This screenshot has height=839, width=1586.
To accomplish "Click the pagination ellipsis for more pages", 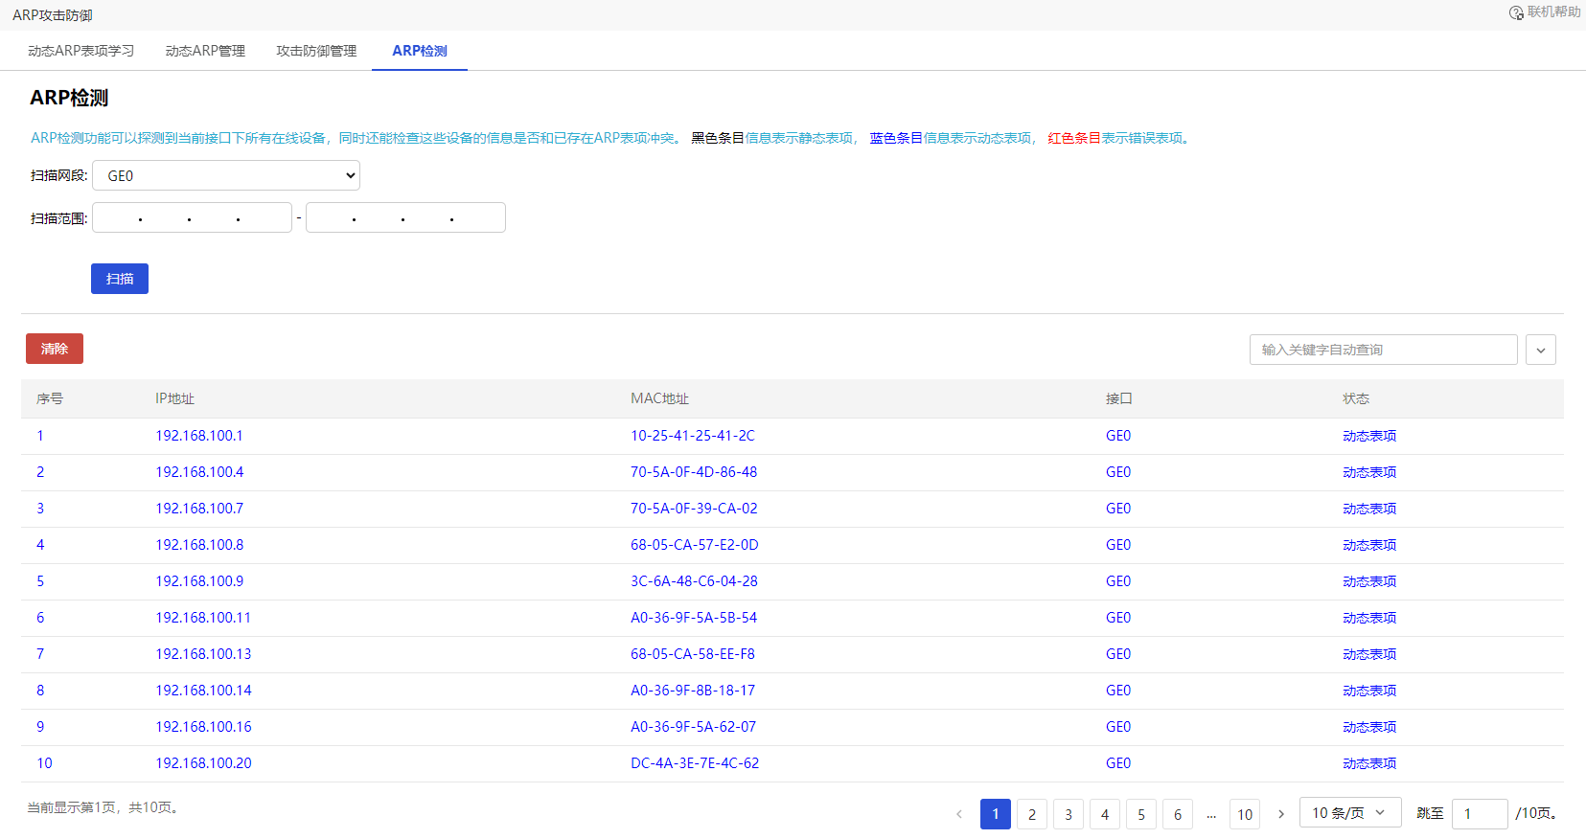I will click(1211, 814).
